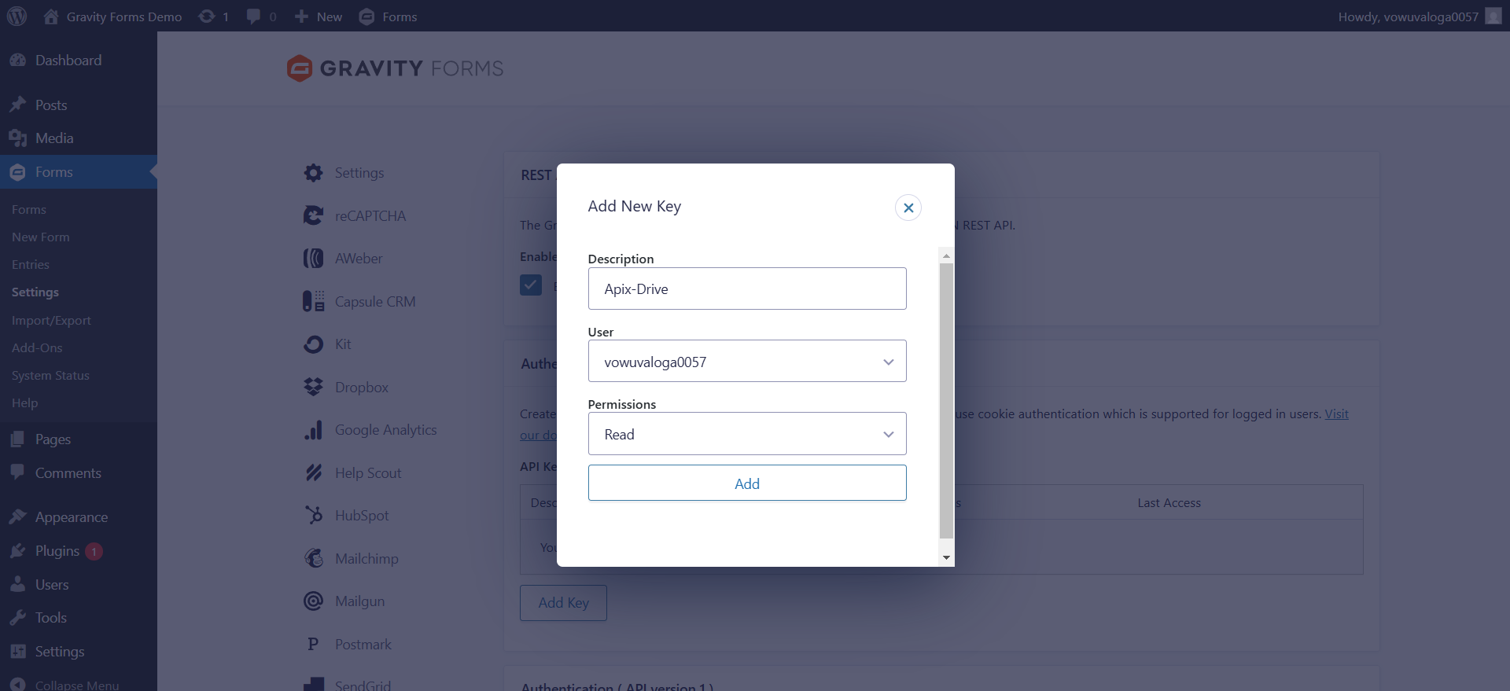Open Add-Ons submenu item
Screen dimensions: 1510x691
pyautogui.click(x=37, y=348)
